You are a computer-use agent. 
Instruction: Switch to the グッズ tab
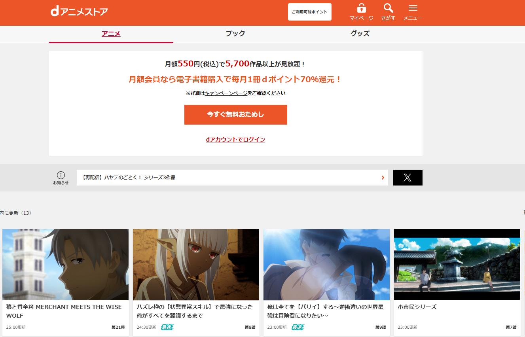[x=360, y=34]
